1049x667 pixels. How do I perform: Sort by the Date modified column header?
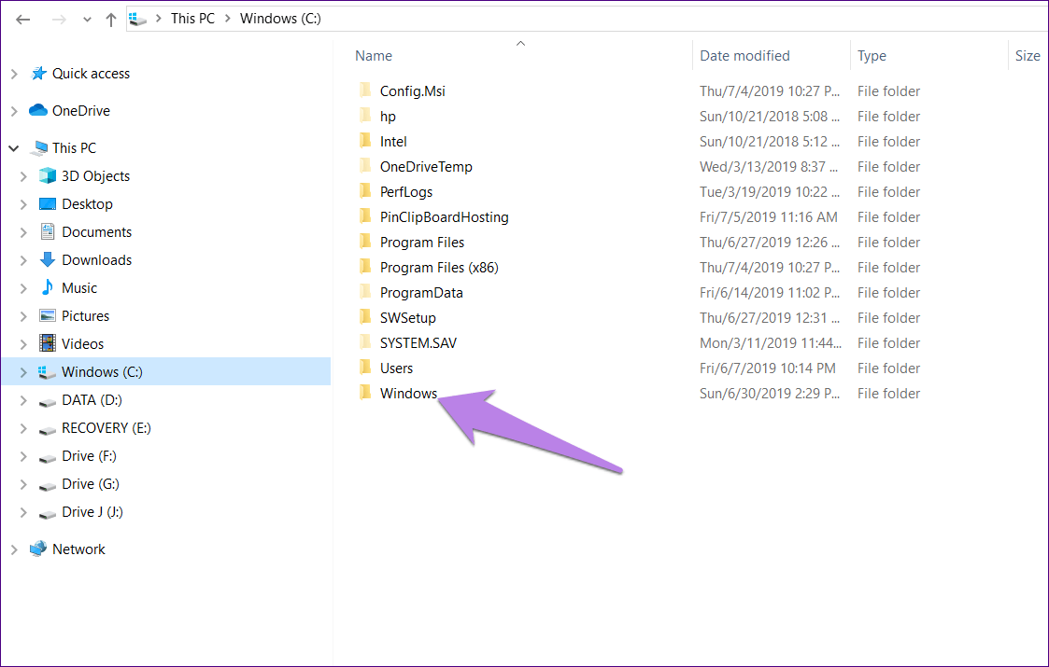click(x=744, y=55)
